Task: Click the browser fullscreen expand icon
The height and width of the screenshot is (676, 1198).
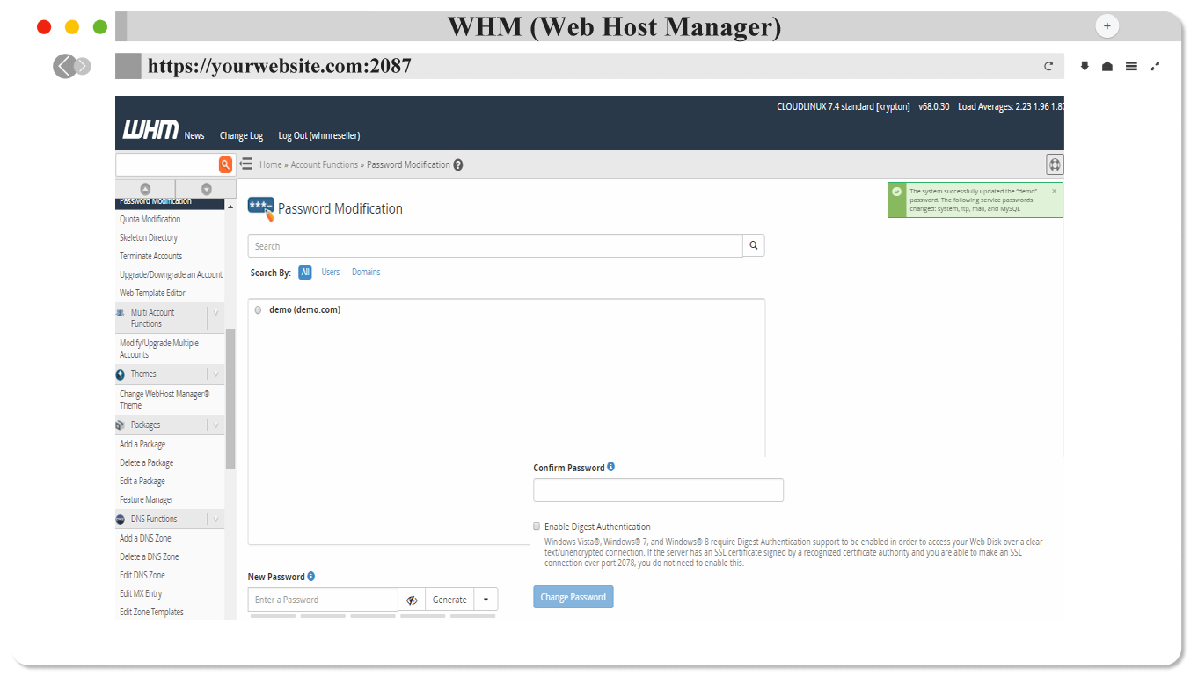Action: click(1155, 66)
